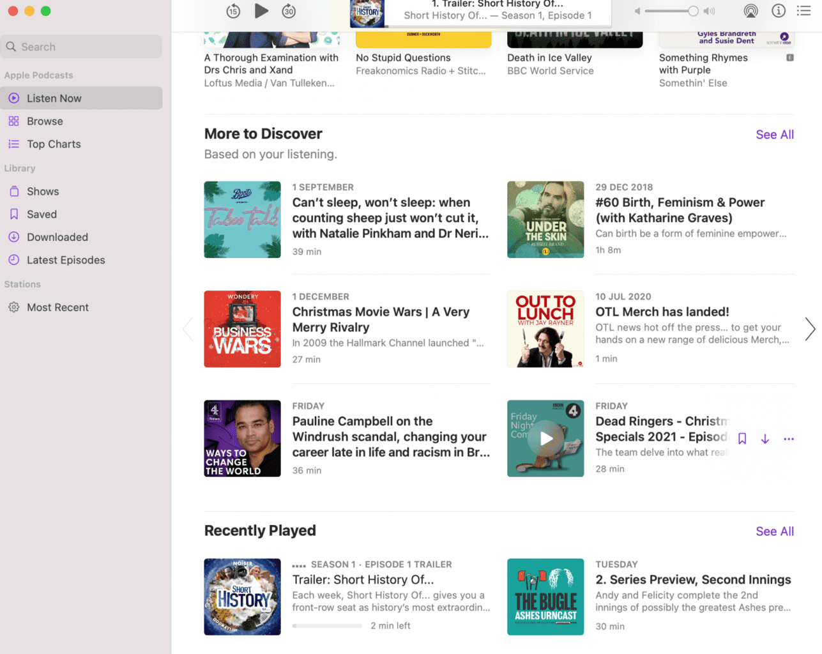This screenshot has width=822, height=654.
Task: Download the Dead Ringers Christmas Special episode
Action: coord(765,439)
